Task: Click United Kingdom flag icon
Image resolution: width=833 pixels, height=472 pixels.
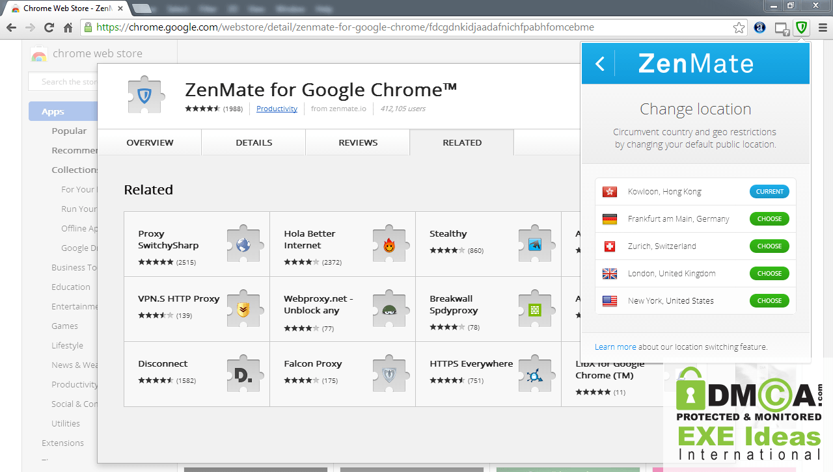Action: [x=610, y=274]
